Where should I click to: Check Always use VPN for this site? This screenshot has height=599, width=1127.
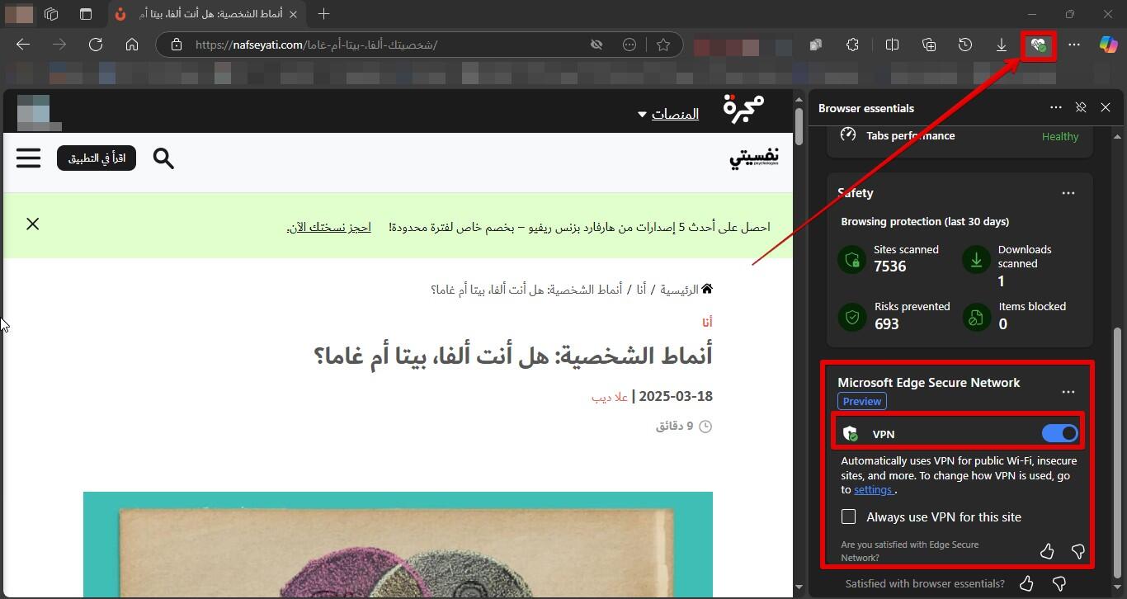848,517
